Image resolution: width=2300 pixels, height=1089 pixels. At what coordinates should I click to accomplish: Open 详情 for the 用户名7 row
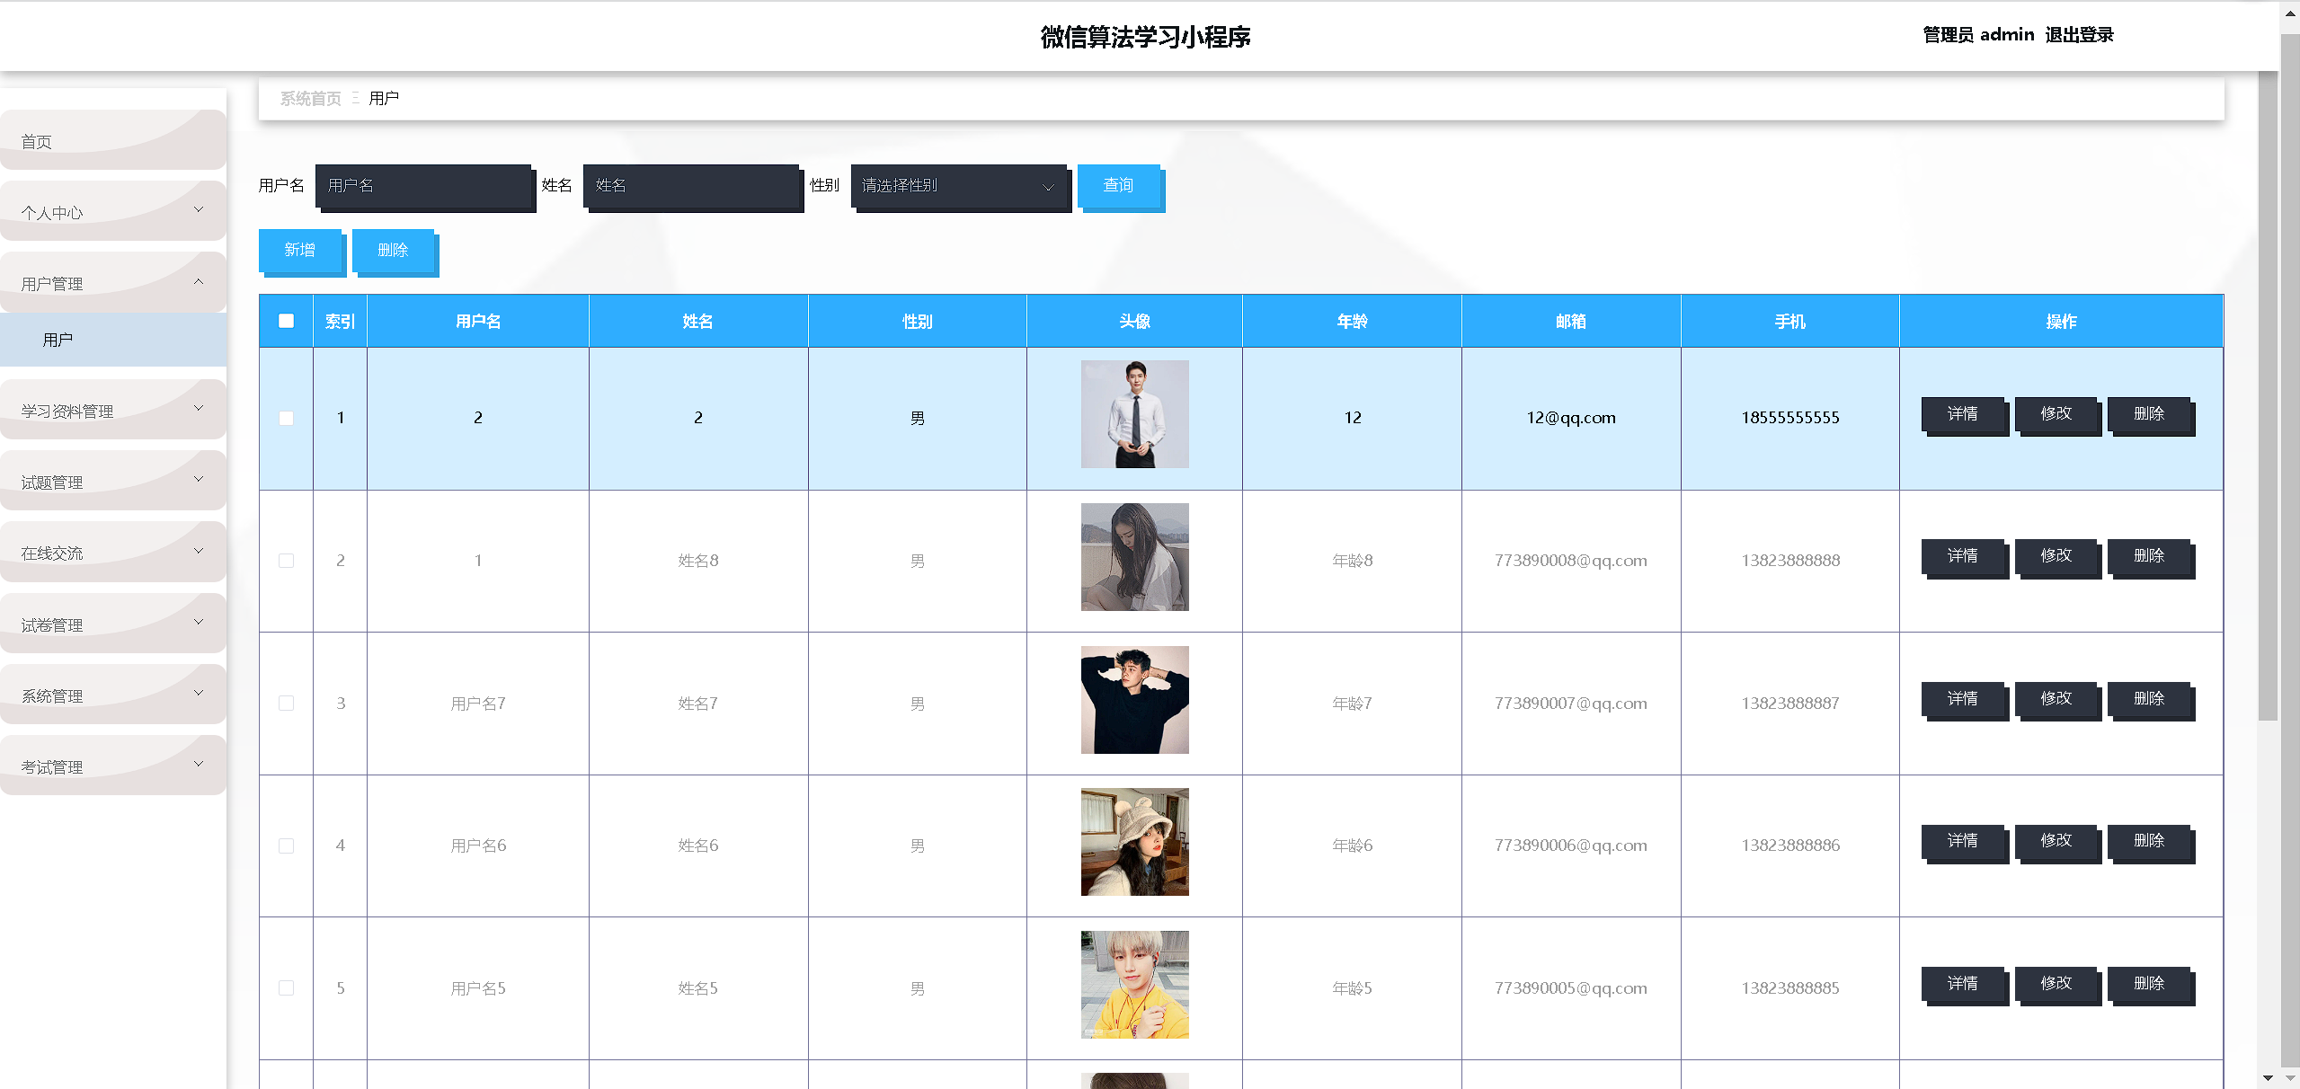pos(1962,699)
